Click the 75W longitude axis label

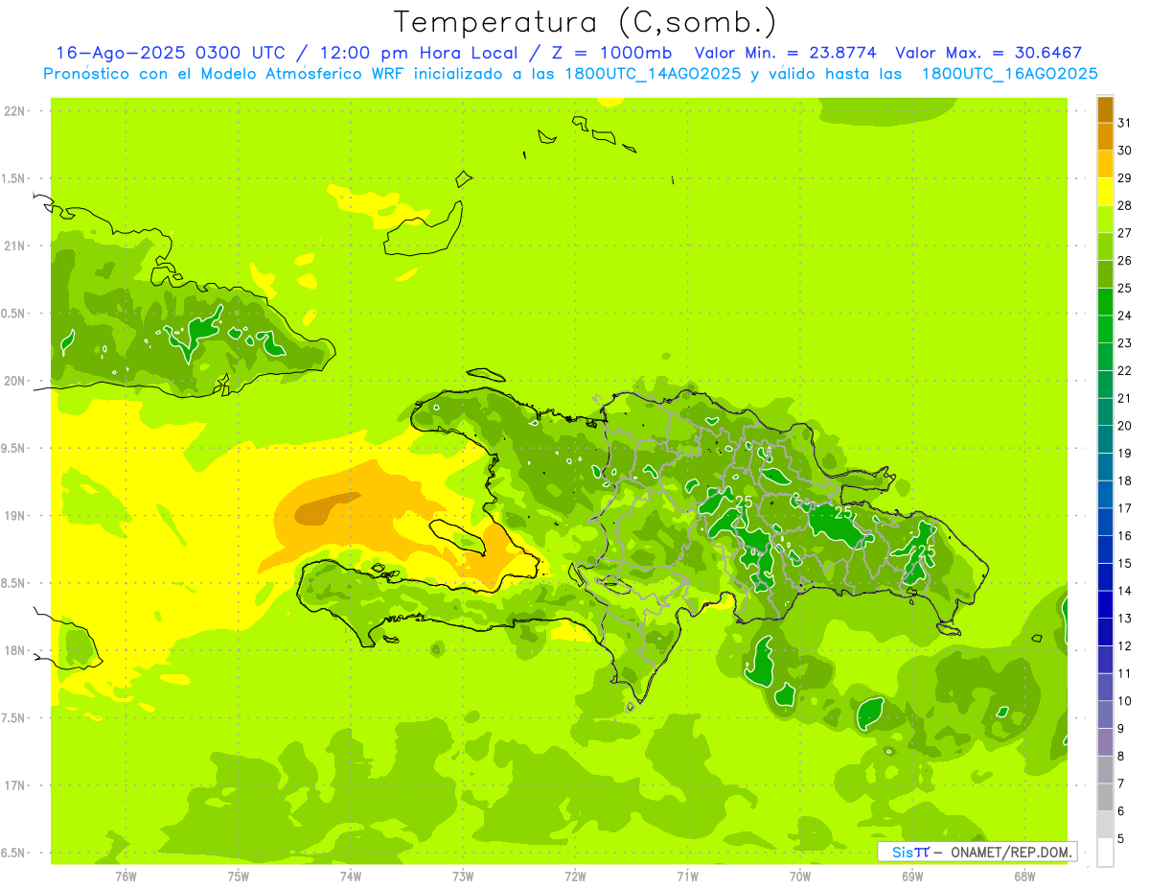(239, 877)
